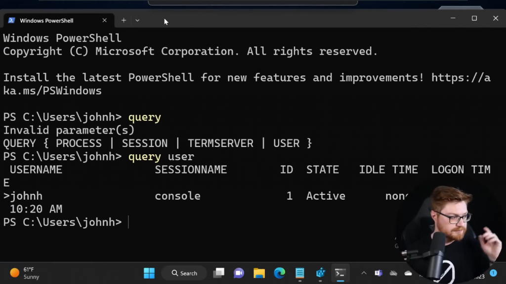Screen dimensions: 506x284
Task: Open the notification badge in tray
Action: [494, 273]
